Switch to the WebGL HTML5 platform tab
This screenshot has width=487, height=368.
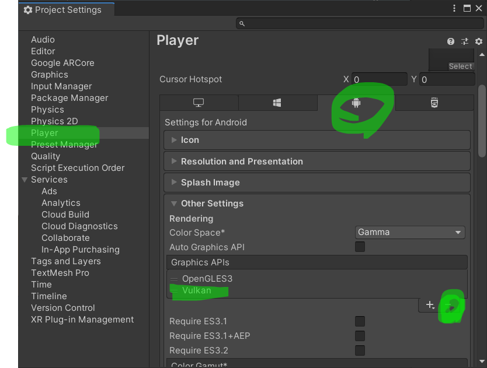(x=434, y=103)
